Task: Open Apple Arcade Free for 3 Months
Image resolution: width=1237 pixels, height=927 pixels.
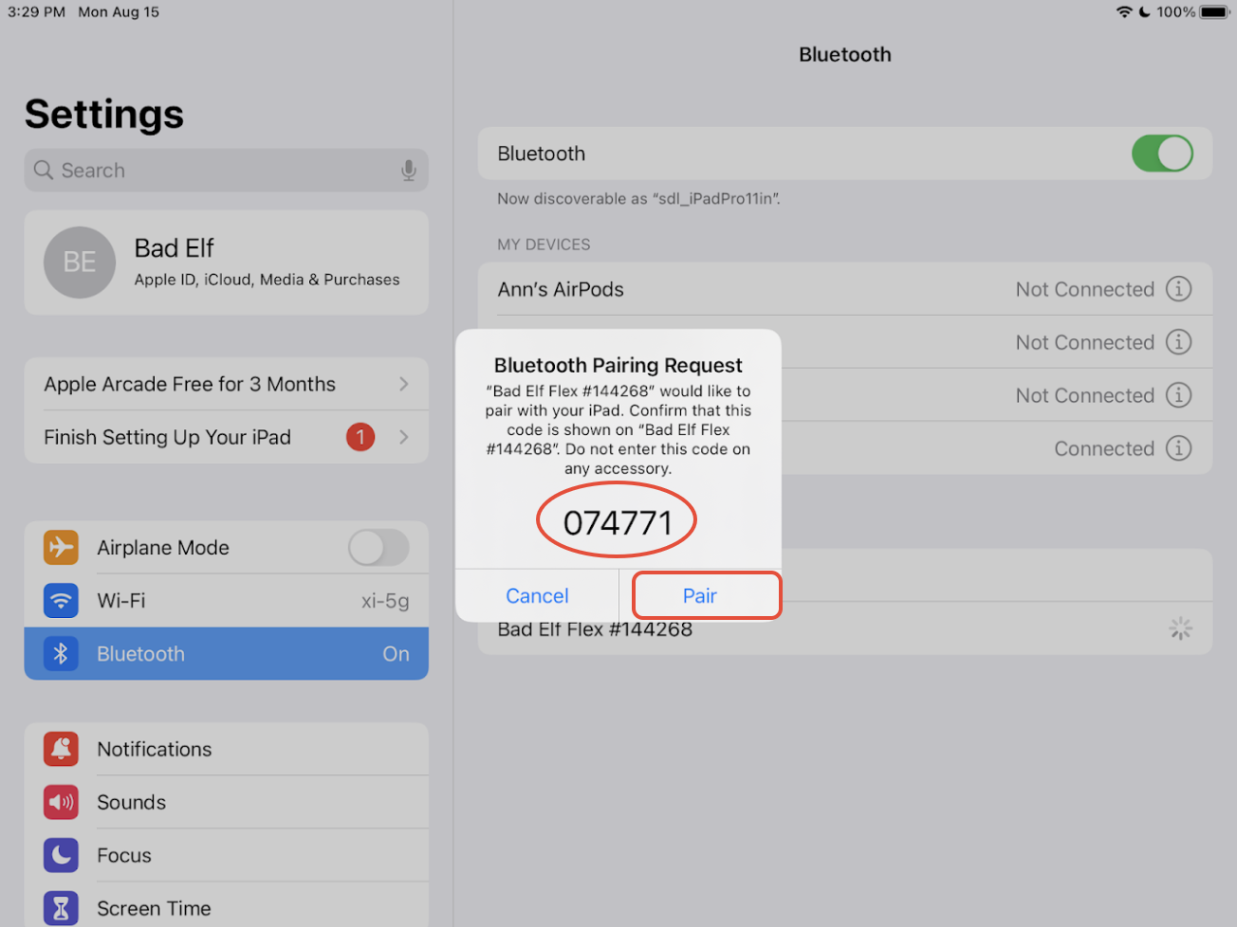Action: click(226, 384)
